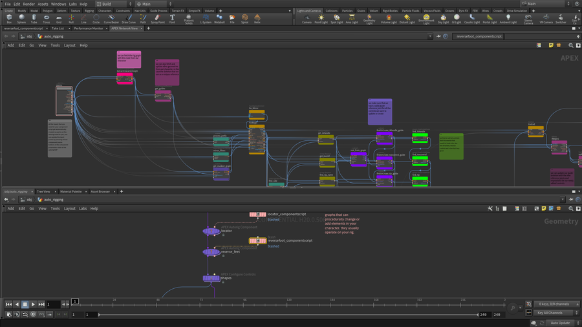Screen dimensions: 582x327
Task: Add a Spot Light
Action: (337, 19)
